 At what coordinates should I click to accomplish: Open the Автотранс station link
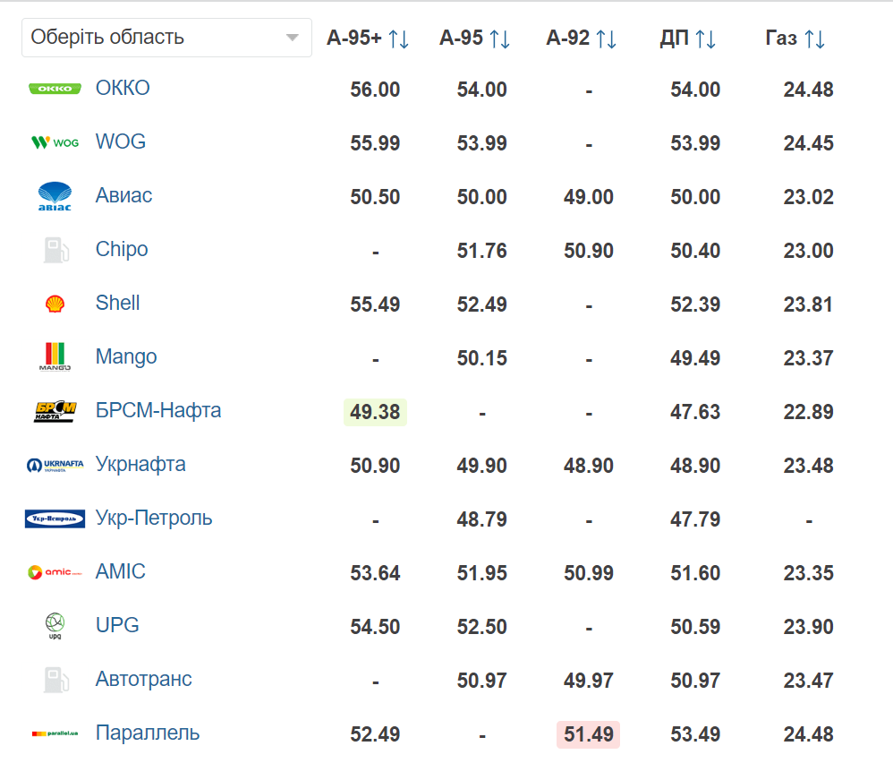[x=143, y=679]
